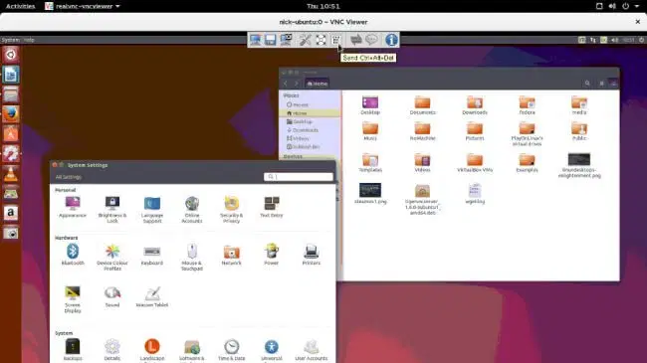
Task: Select Rubbish Bin in Files sidebar
Action: (x=311, y=146)
